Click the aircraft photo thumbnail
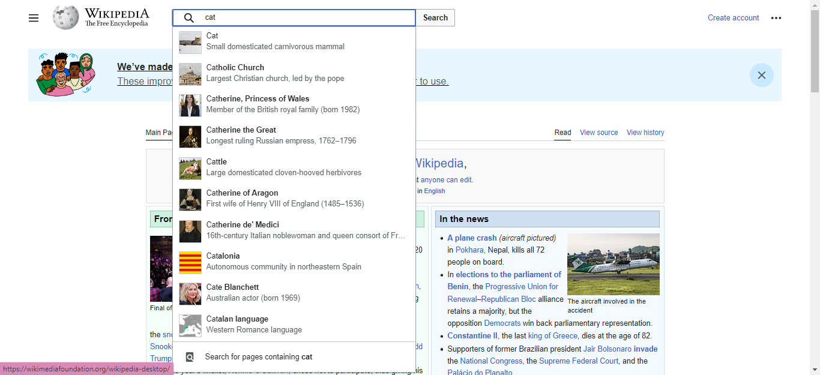 [613, 264]
